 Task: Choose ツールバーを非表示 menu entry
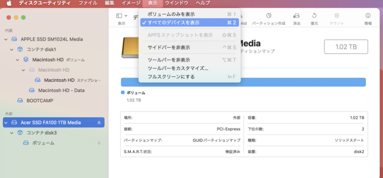tap(189, 60)
